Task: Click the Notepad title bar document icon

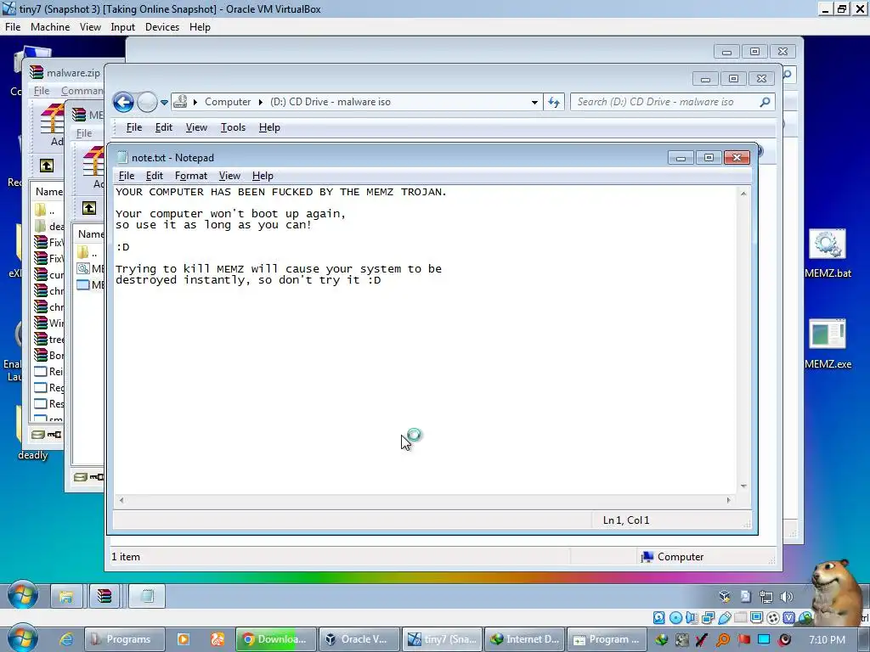Action: coord(122,157)
